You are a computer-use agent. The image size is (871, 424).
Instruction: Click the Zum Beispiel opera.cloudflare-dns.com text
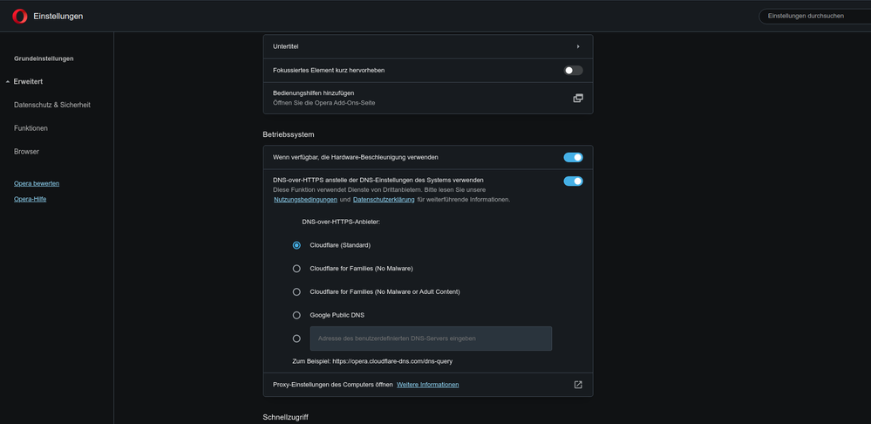pyautogui.click(x=372, y=361)
